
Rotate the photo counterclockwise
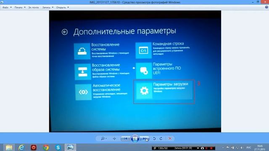tap(154, 138)
